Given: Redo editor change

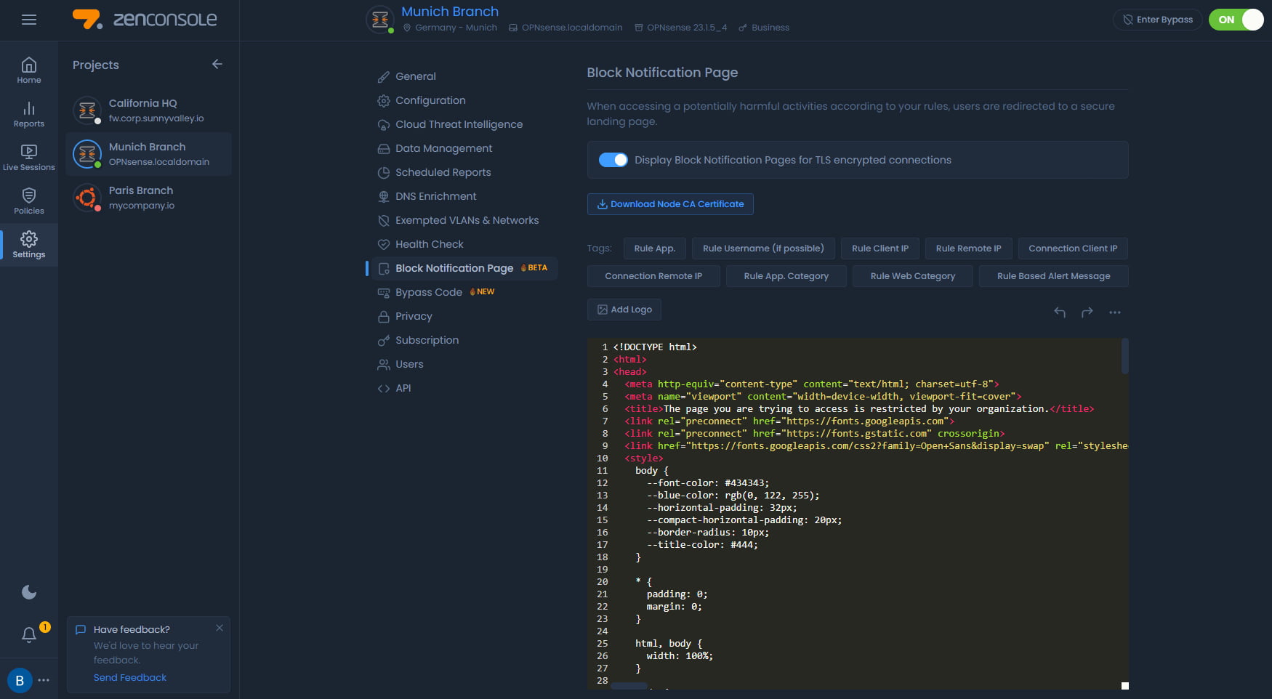Looking at the screenshot, I should tap(1087, 312).
